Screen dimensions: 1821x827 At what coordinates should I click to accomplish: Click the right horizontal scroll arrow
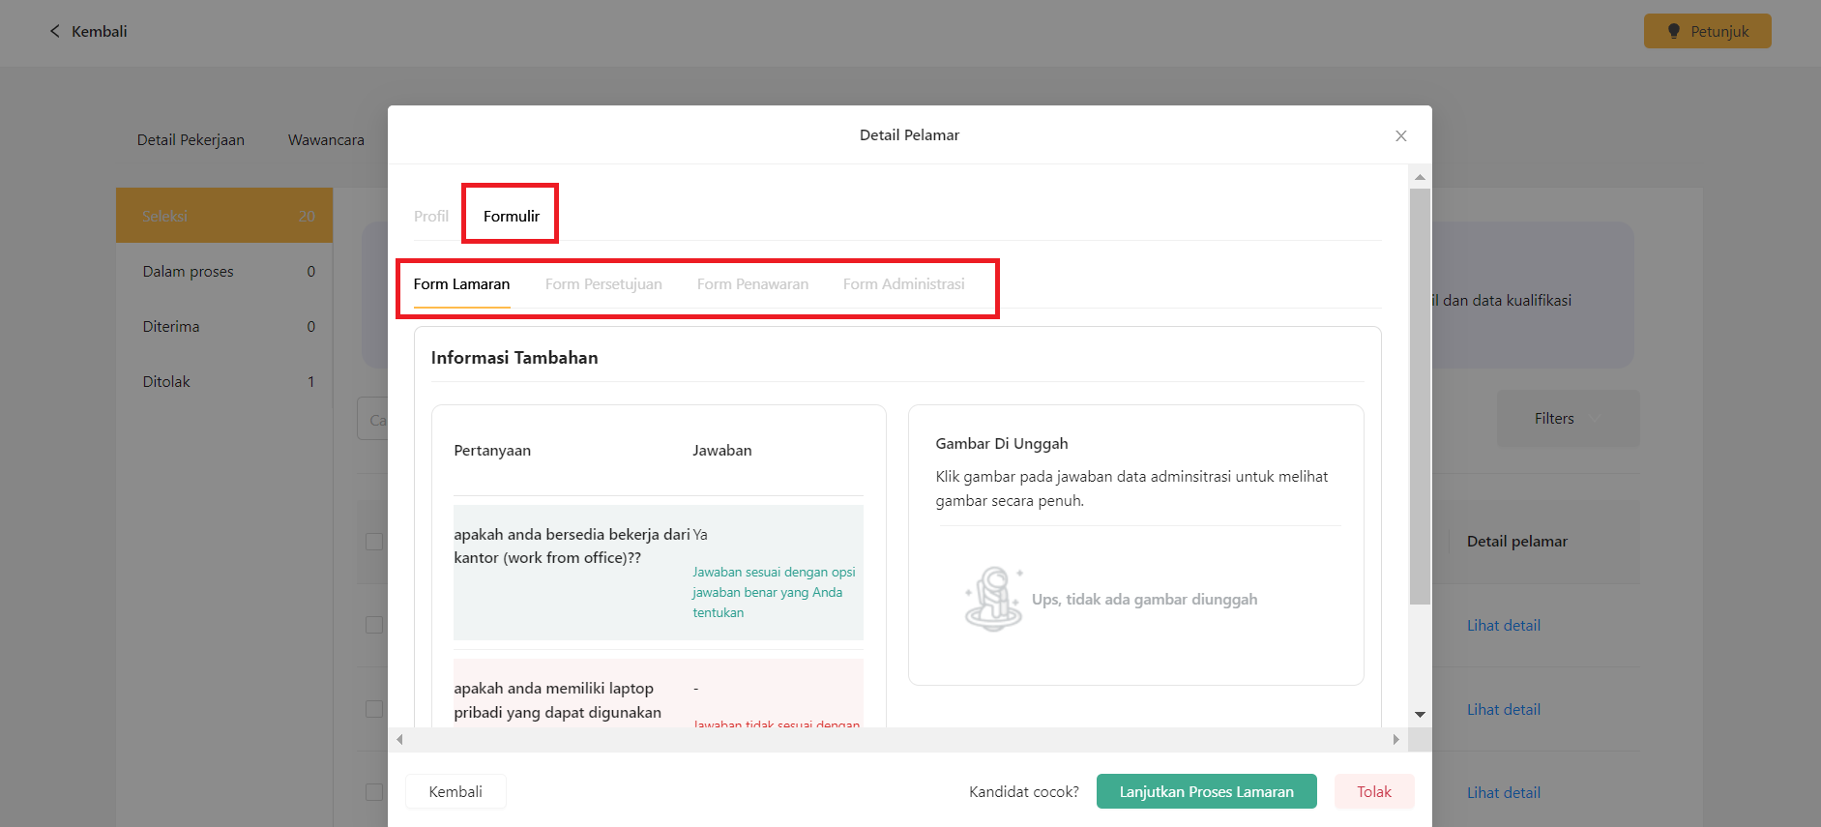1395,740
